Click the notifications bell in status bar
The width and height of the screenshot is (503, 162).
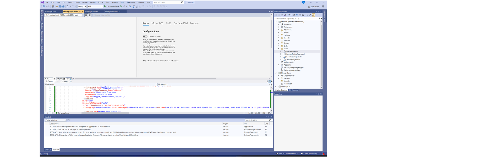coord(323,154)
